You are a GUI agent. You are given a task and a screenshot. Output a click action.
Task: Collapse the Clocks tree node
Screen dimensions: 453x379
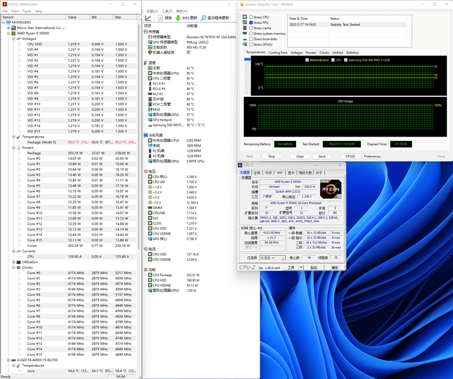[x=14, y=267]
